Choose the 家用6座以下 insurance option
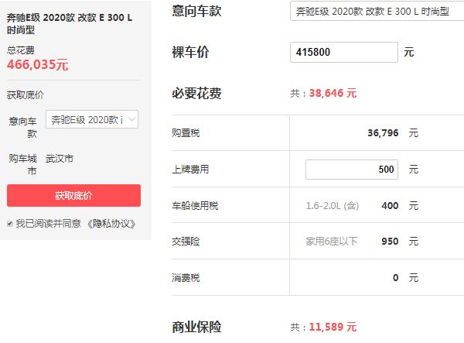 332,241
